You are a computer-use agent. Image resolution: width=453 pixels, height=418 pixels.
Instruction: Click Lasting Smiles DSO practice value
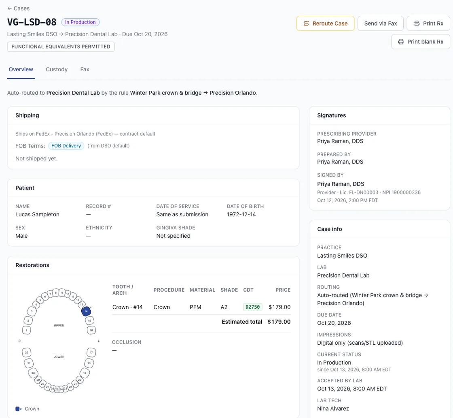click(x=342, y=256)
